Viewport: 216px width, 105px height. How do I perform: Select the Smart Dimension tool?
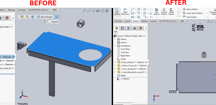125,12
